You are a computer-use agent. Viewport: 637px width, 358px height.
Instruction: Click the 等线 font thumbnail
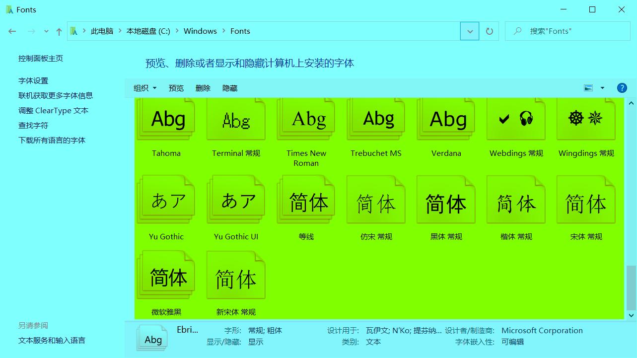306,199
